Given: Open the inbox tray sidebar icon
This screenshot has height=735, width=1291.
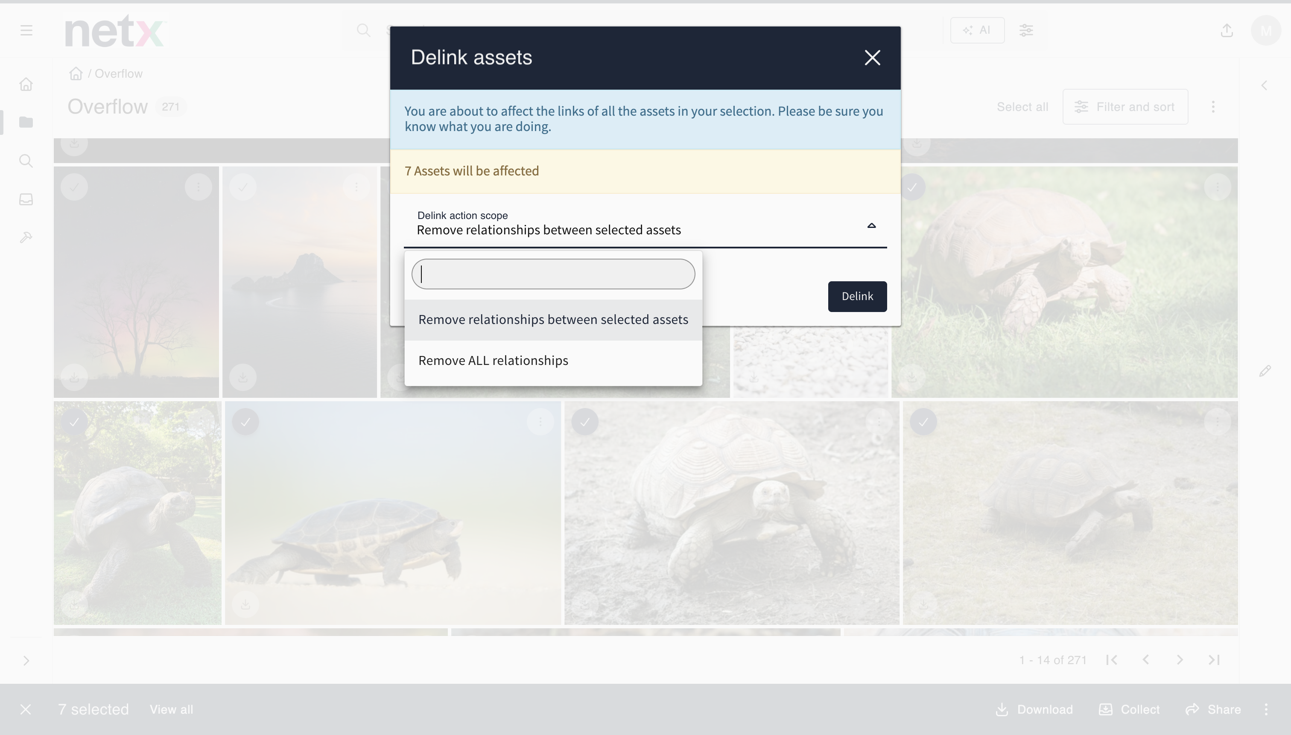Looking at the screenshot, I should 26,199.
